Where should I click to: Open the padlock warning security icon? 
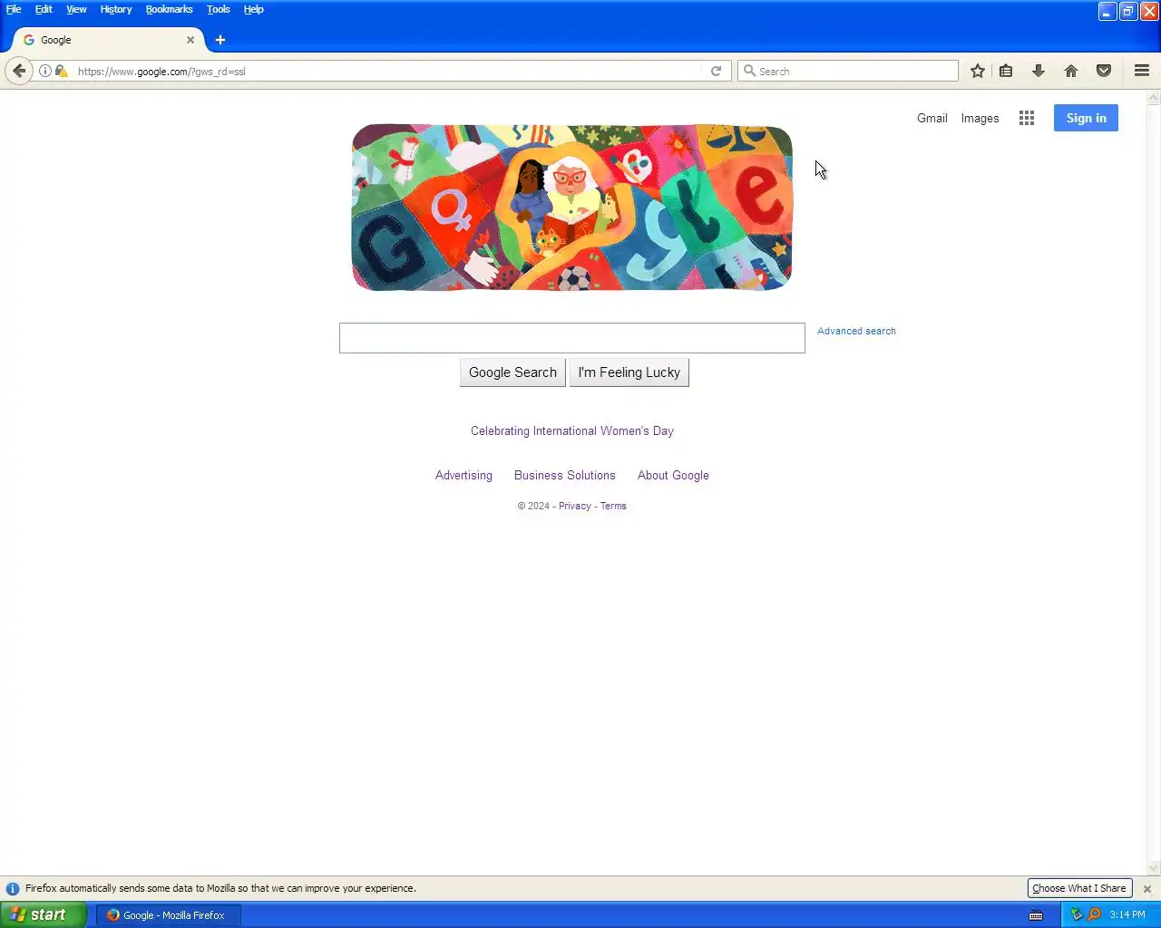[x=61, y=71]
